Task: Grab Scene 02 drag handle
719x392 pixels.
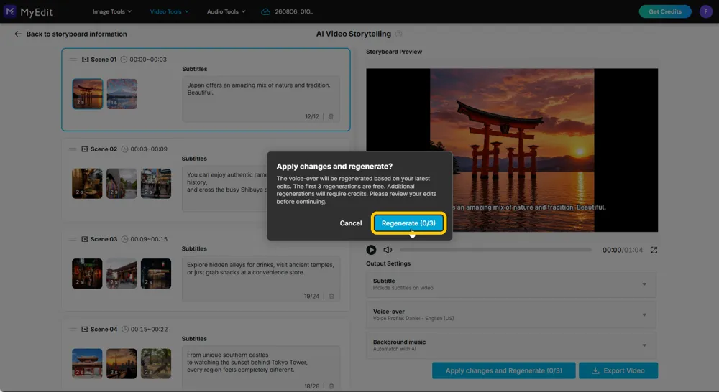Action: click(73, 149)
